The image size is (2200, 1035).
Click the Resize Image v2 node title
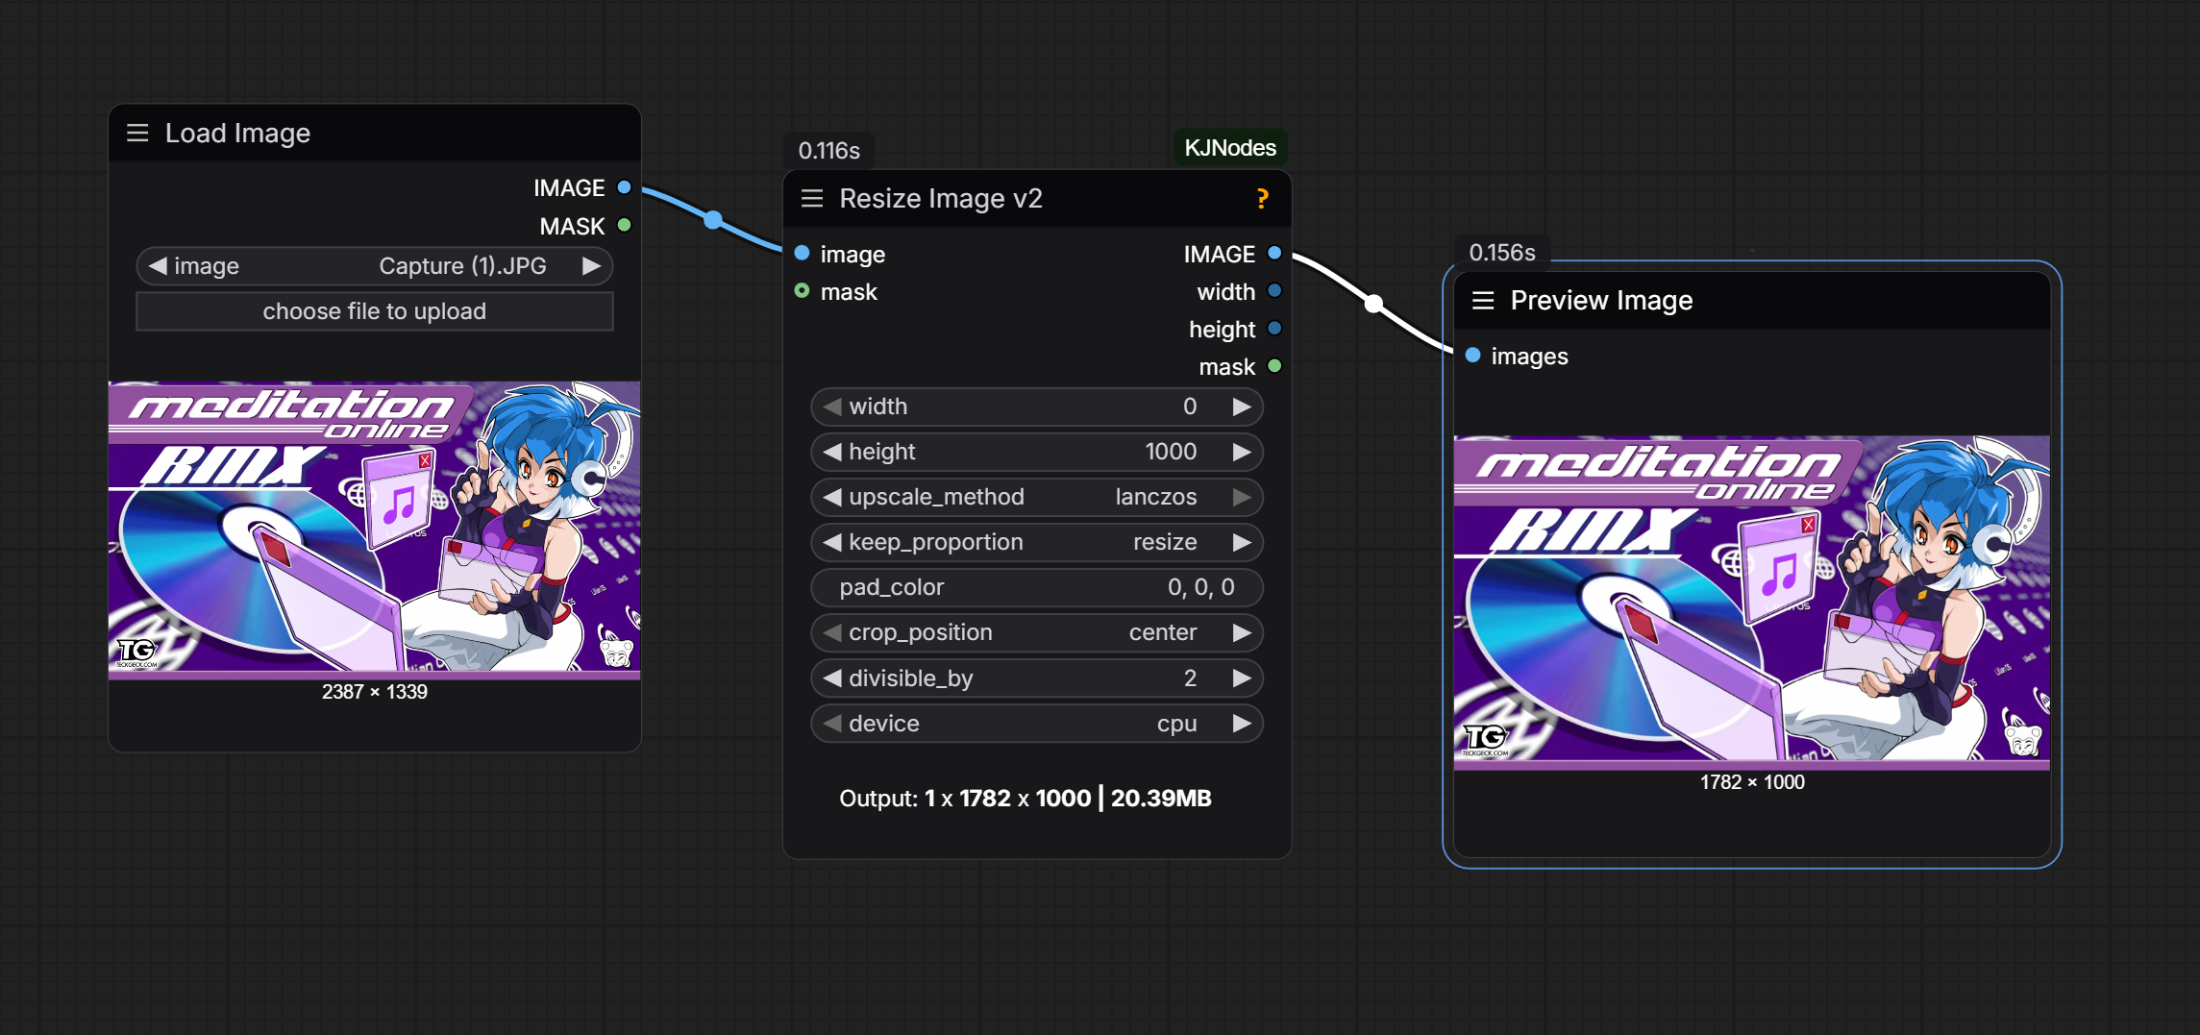coord(941,198)
